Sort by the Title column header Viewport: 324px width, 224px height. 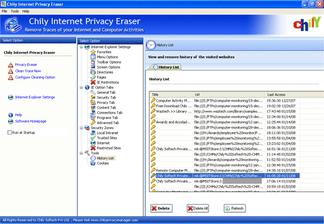171,94
